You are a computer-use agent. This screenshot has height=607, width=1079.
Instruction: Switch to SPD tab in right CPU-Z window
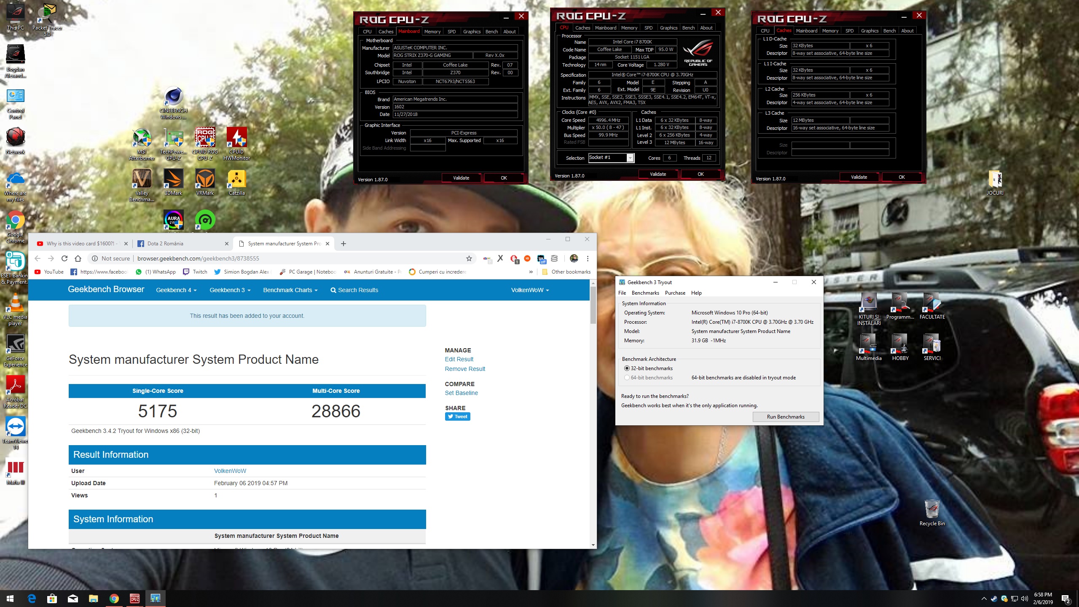[850, 31]
